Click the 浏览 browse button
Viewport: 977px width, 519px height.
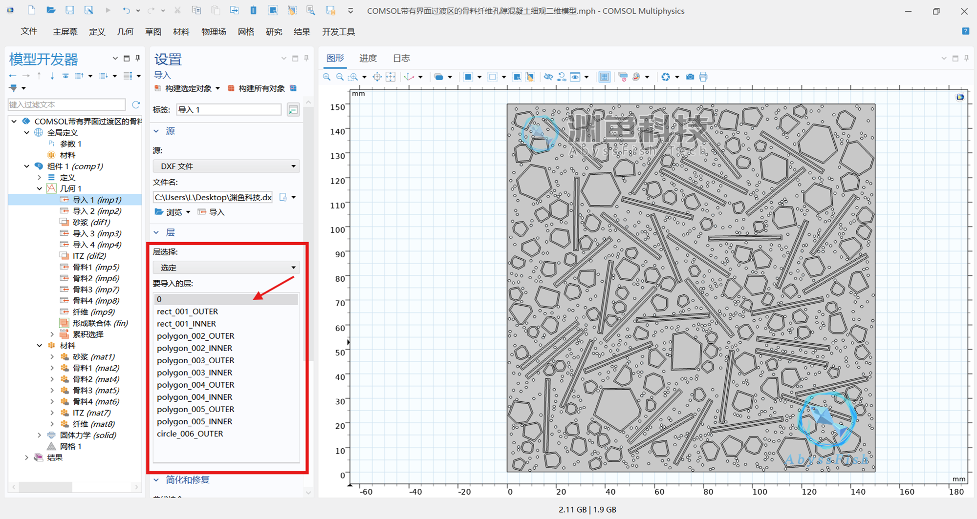(169, 212)
